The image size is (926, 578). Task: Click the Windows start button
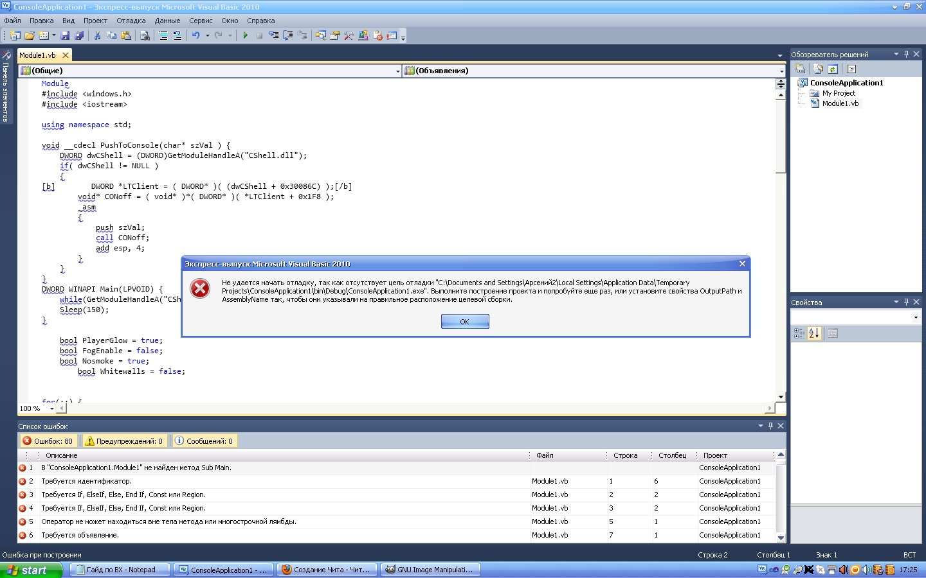coord(31,570)
